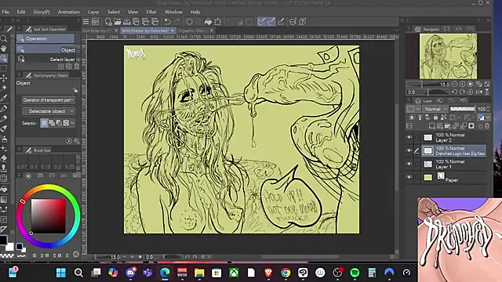This screenshot has height=282, width=502.
Task: Open the Selectable object dropdown
Action: pyautogui.click(x=49, y=111)
